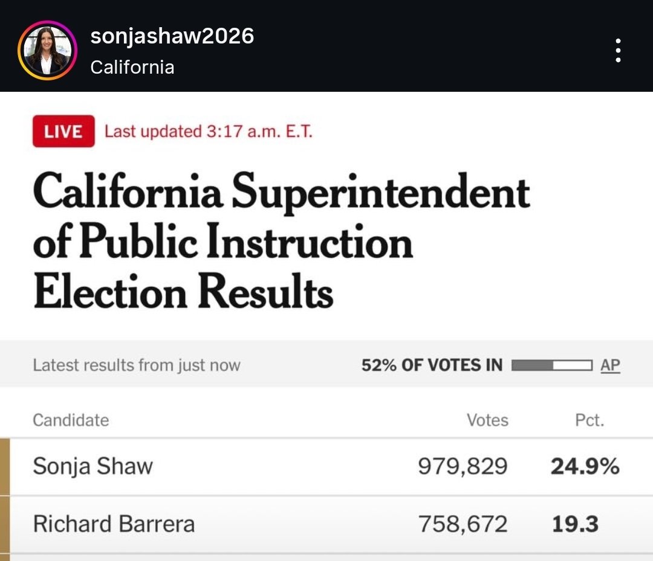Viewport: 653px width, 561px height.
Task: Select the Richard Barrera candidate row
Action: pos(326,524)
